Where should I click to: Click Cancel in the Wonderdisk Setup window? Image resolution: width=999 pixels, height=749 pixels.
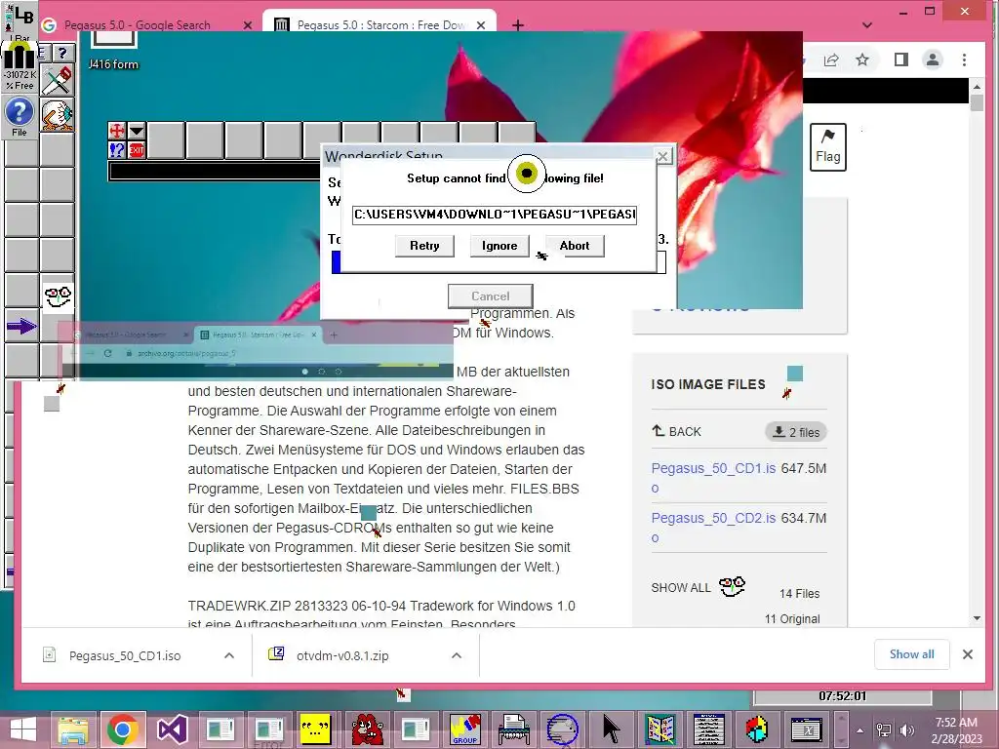tap(490, 296)
